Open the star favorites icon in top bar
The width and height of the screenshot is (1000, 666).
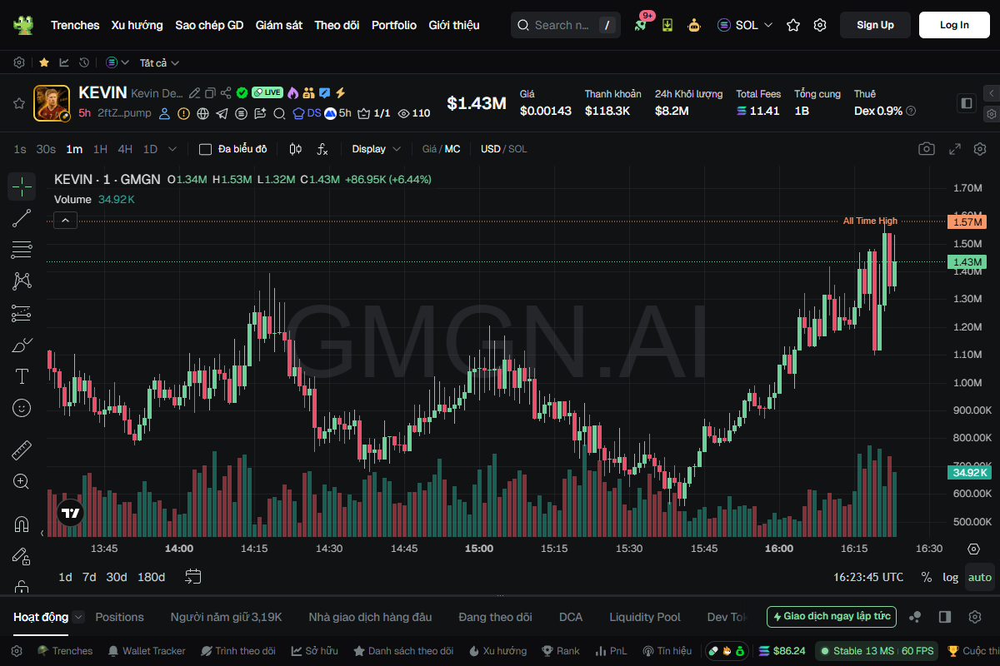point(793,25)
